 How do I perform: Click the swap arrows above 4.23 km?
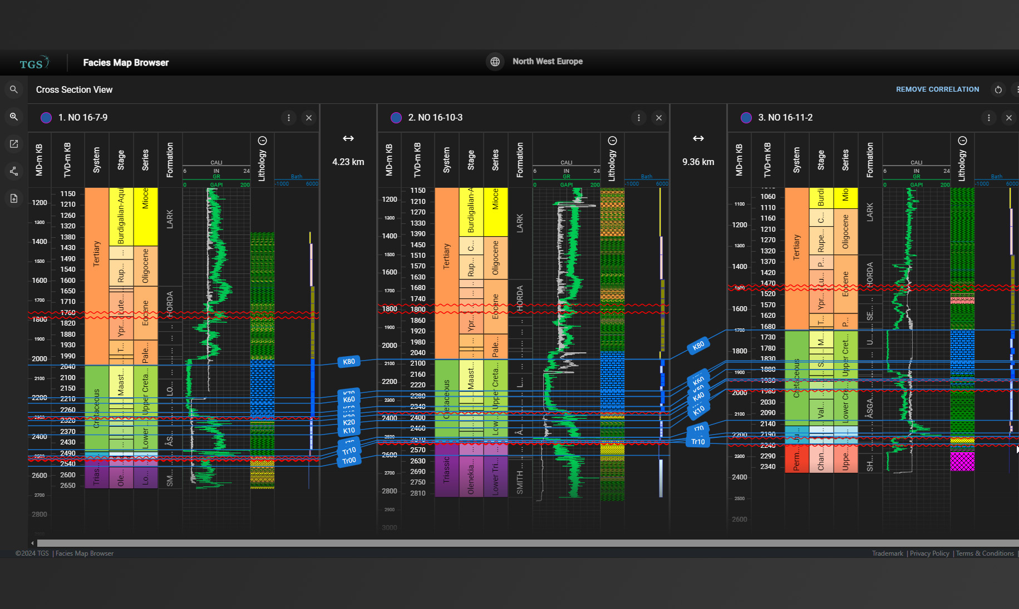348,138
